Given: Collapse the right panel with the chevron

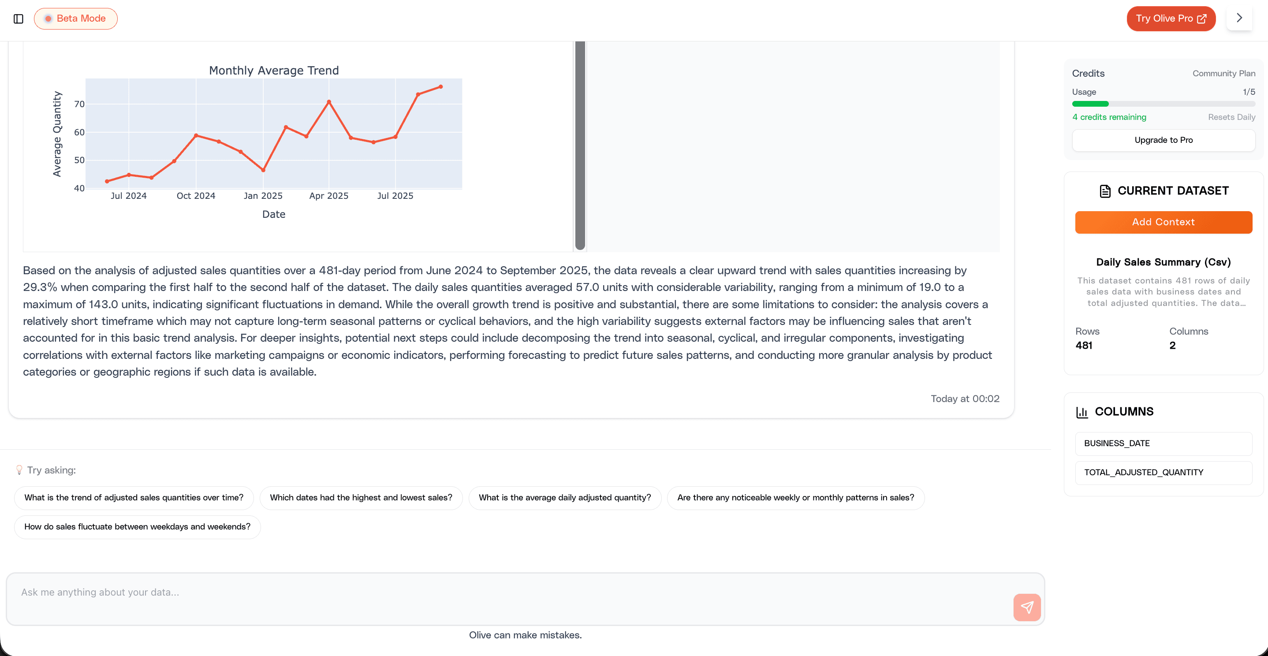Looking at the screenshot, I should point(1239,18).
